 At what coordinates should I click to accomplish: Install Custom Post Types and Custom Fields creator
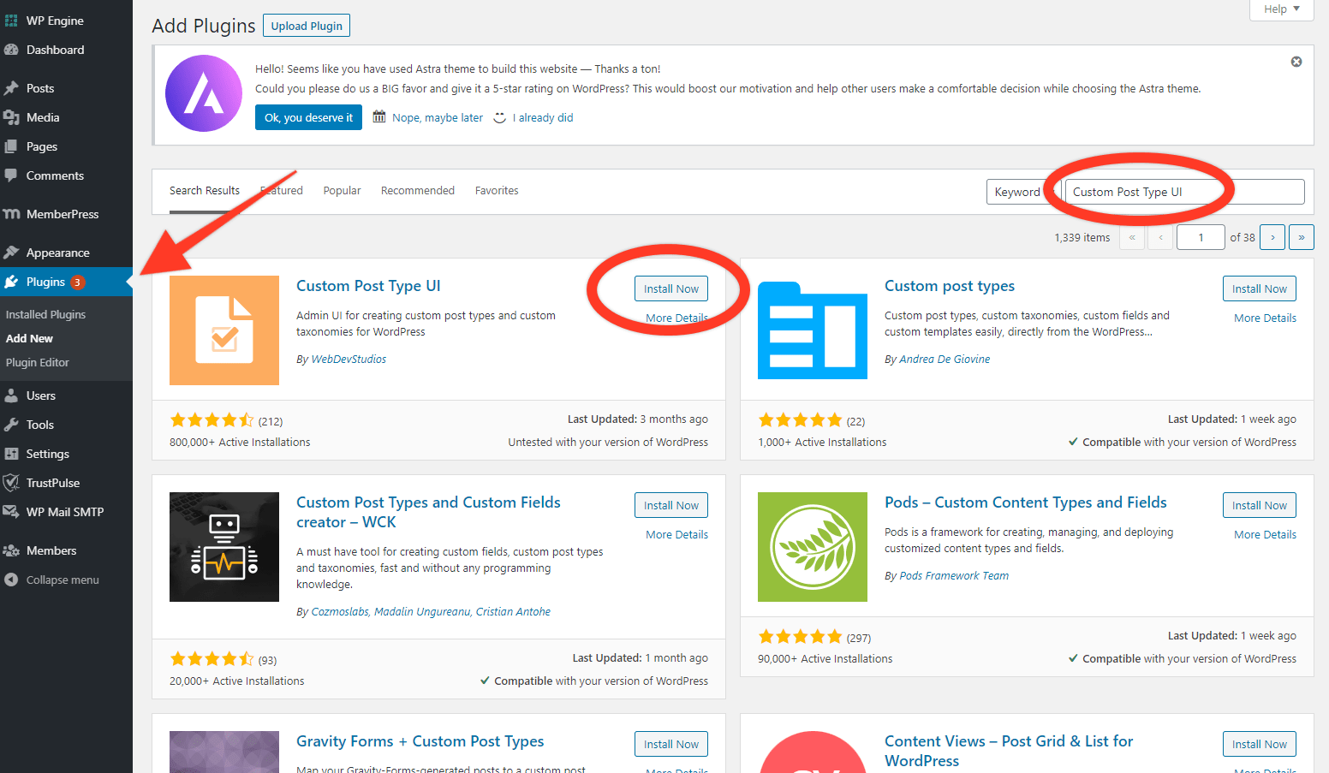(671, 505)
